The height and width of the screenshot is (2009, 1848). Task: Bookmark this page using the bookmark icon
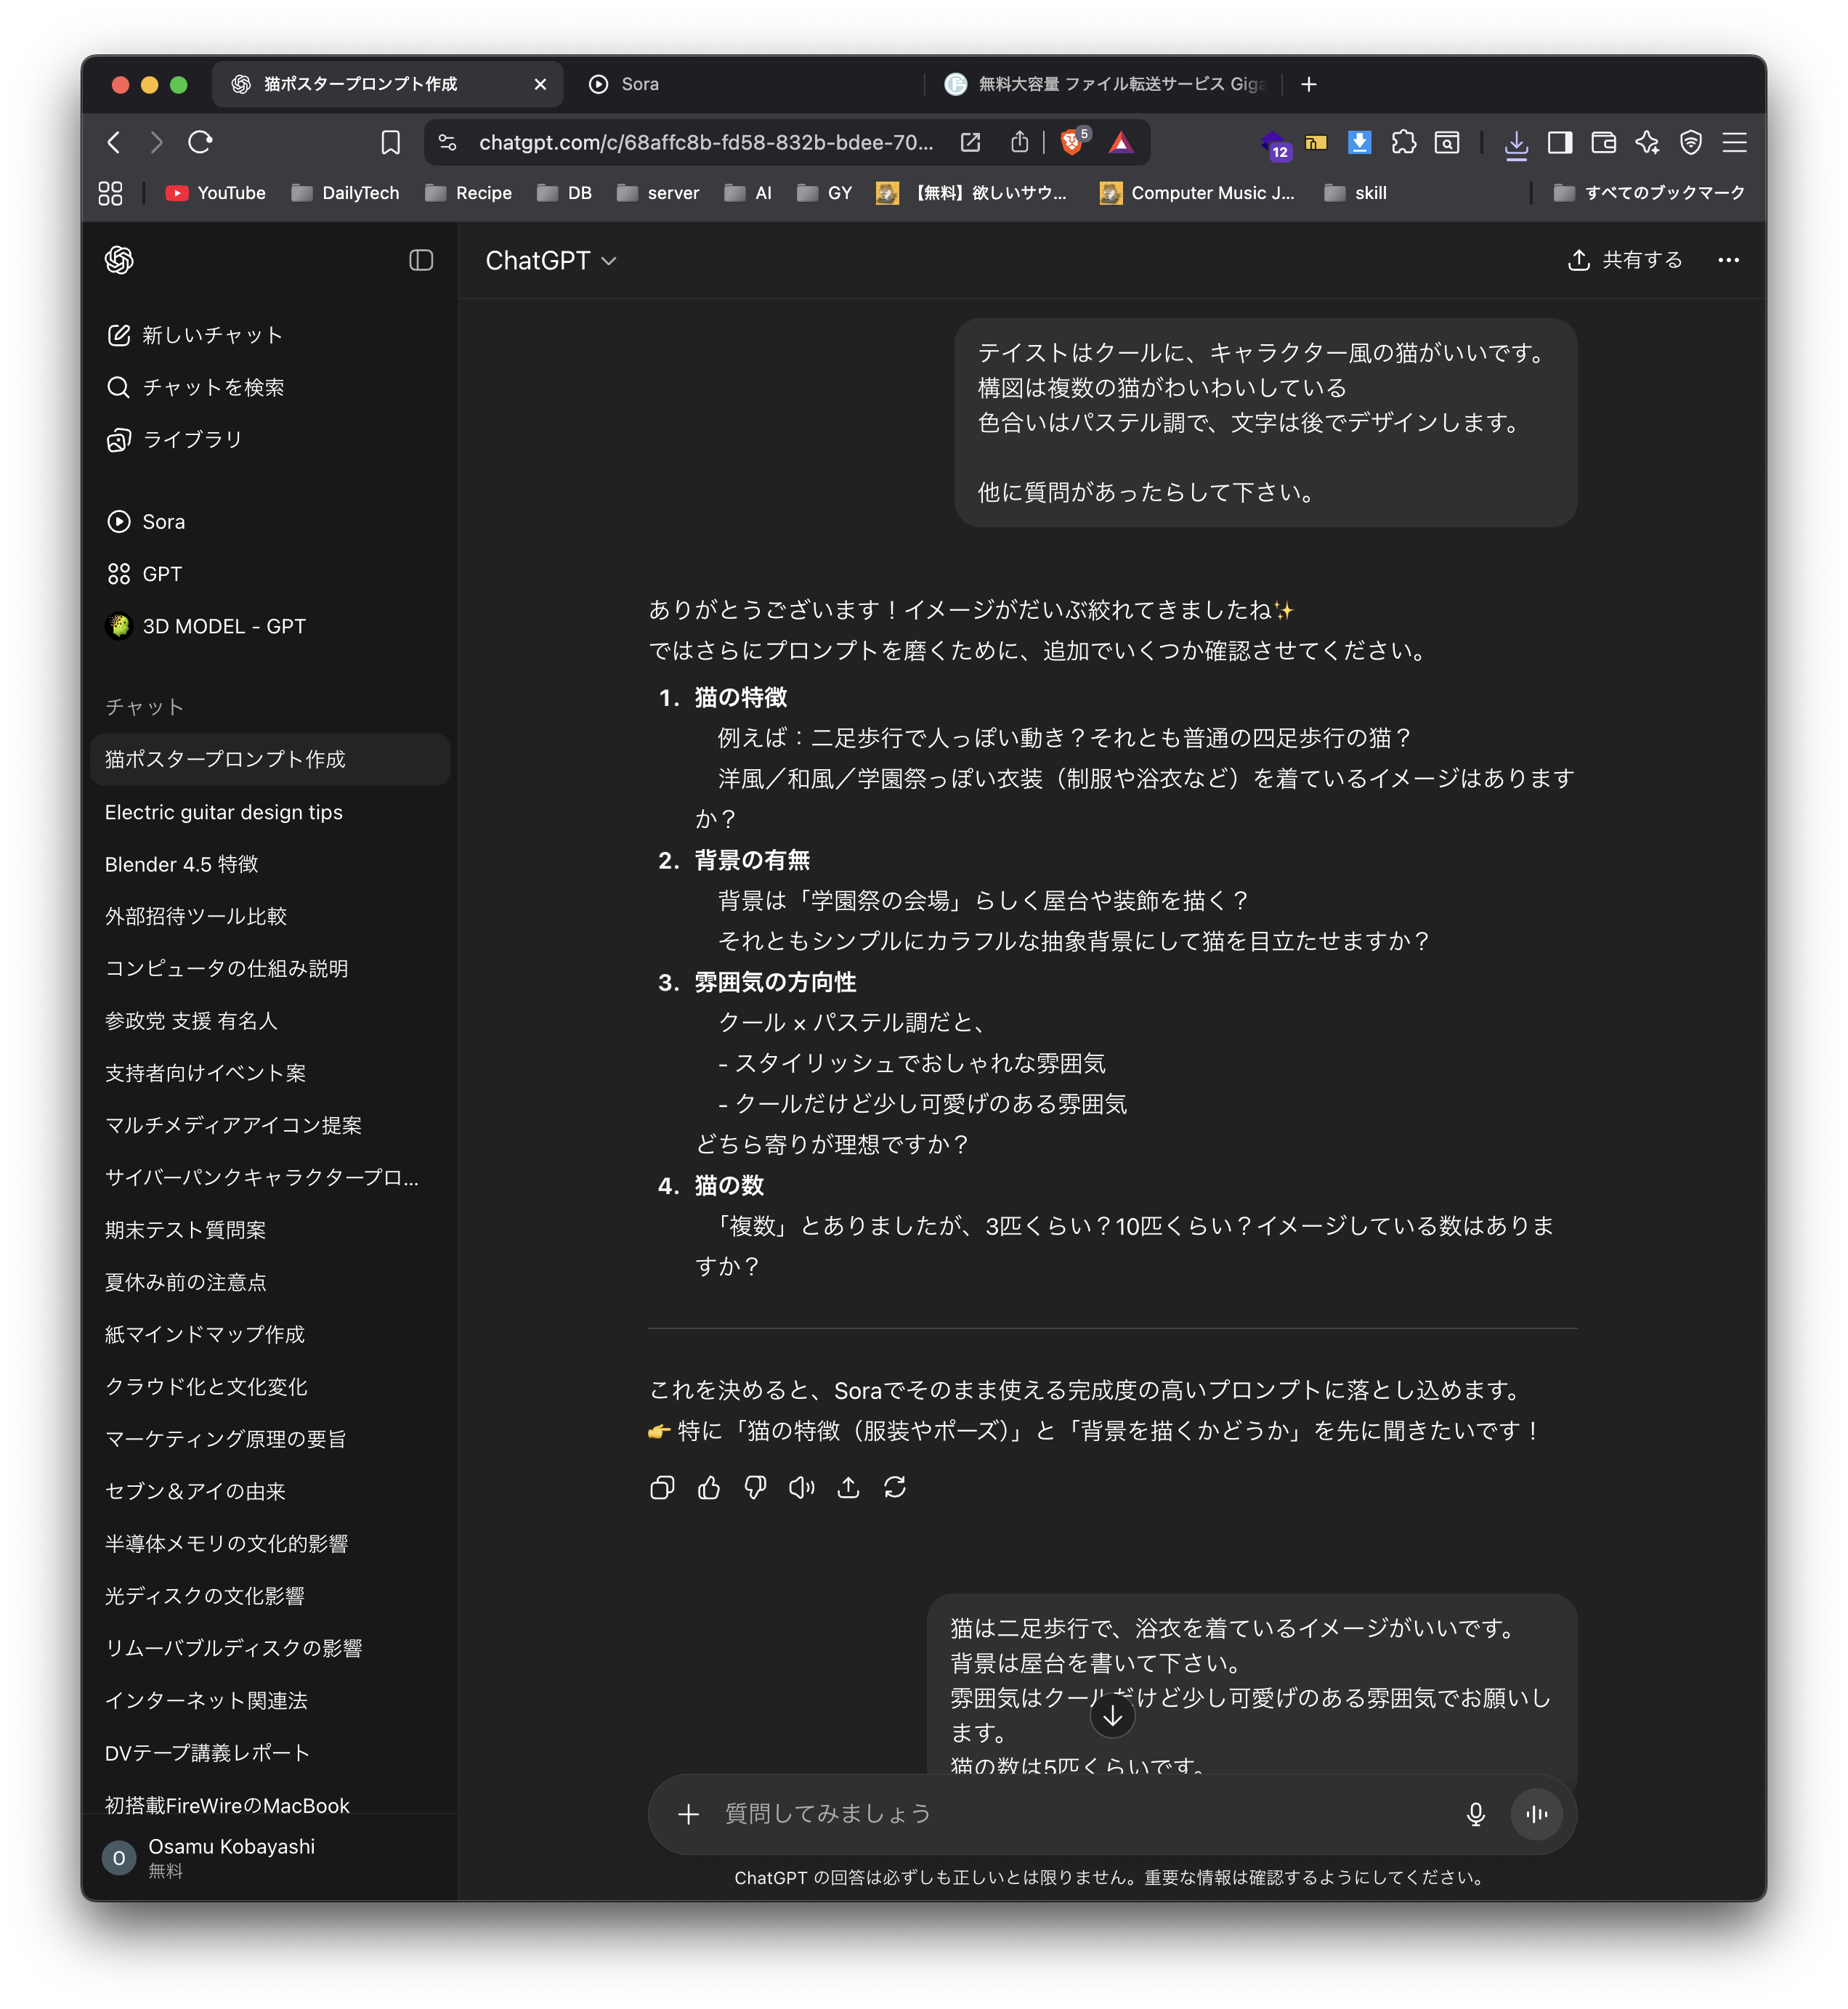tap(391, 142)
